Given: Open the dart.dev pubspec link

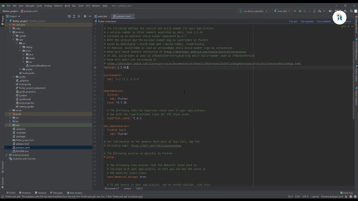Looking at the screenshot, I should click(x=156, y=145).
